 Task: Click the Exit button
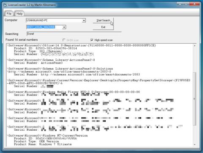103,27
